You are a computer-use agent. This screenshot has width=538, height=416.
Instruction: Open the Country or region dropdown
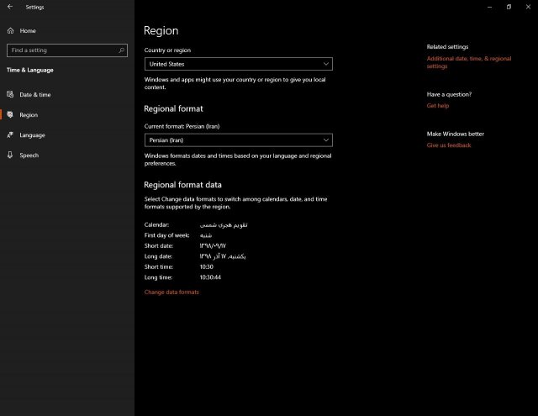239,64
